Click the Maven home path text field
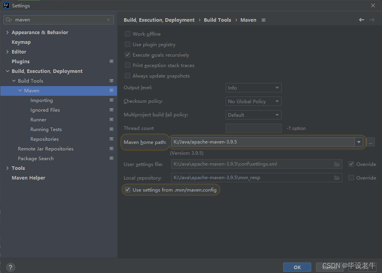382x273 pixels. (263, 142)
